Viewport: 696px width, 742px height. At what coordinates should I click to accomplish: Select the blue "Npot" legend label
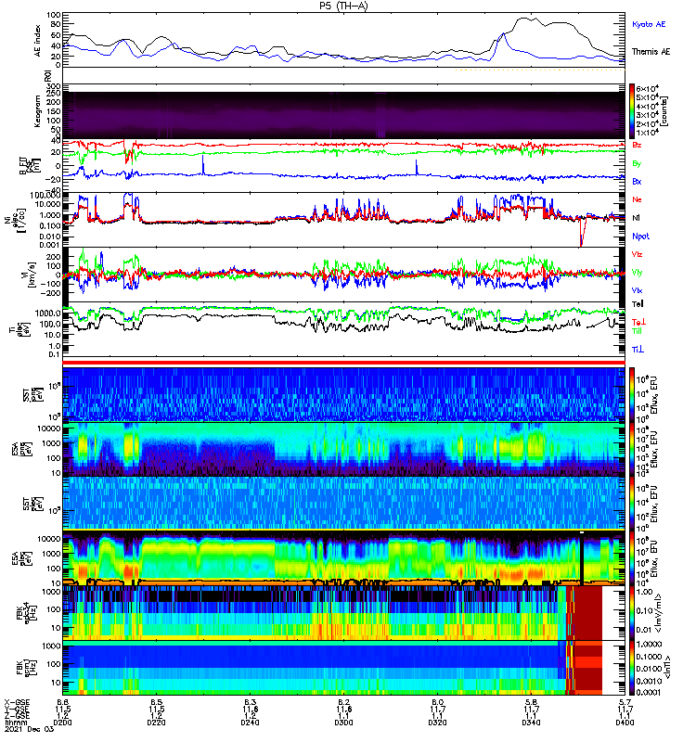click(640, 237)
